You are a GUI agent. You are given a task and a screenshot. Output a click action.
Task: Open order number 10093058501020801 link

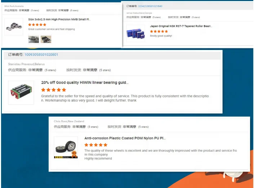coord(41,55)
